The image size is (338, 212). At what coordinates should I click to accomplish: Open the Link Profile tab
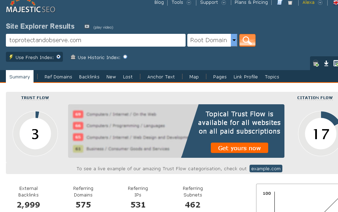pyautogui.click(x=246, y=77)
